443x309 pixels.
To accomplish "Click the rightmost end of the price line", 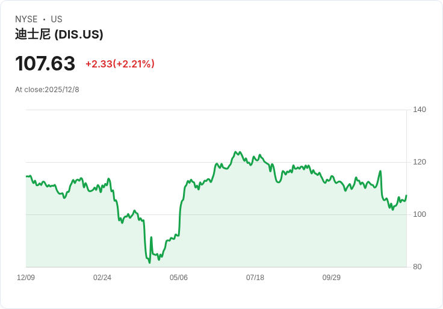I will click(x=406, y=196).
